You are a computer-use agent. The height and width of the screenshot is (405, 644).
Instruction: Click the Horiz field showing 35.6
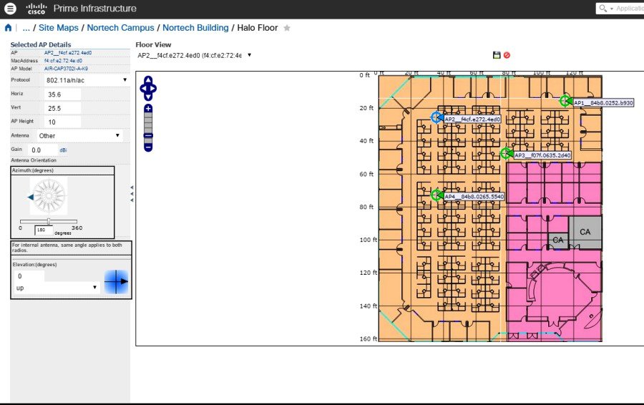click(62, 94)
